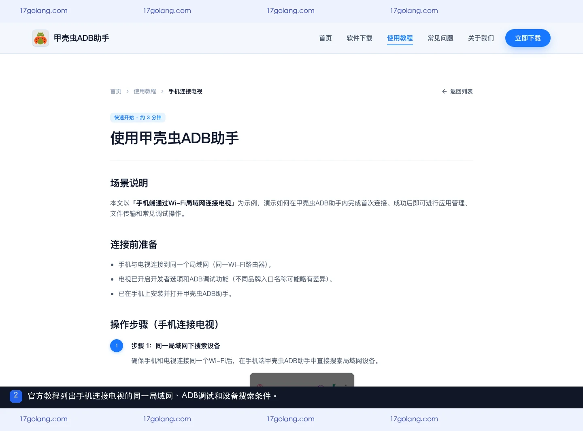This screenshot has height=431, width=583.
Task: Click the heading 使用甲壳虫ADB助手
Action: coord(174,138)
